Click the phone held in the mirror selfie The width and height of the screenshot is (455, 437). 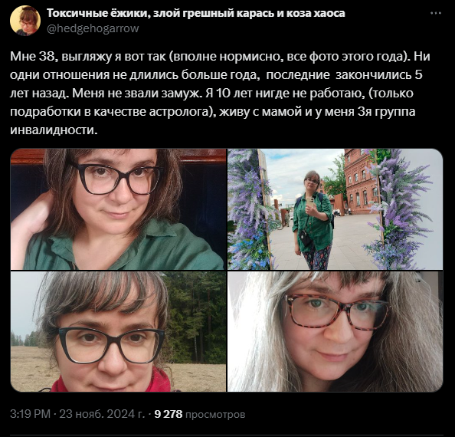click(x=310, y=202)
